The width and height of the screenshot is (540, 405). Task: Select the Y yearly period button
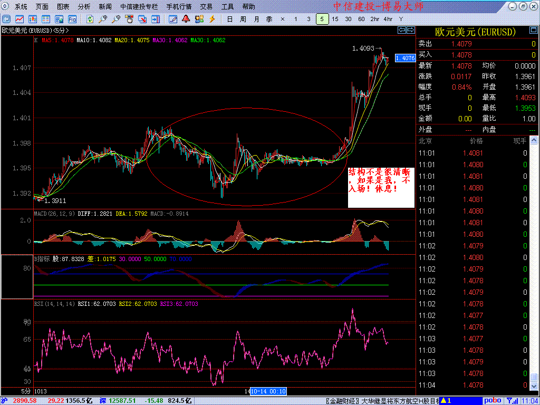(x=401, y=19)
